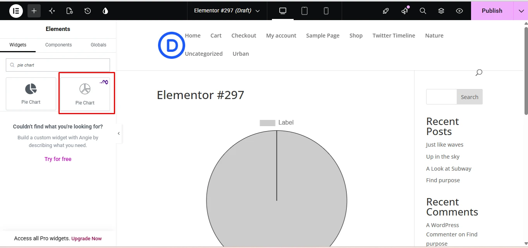The height and width of the screenshot is (248, 528).
Task: Select the Components tab
Action: (58, 45)
